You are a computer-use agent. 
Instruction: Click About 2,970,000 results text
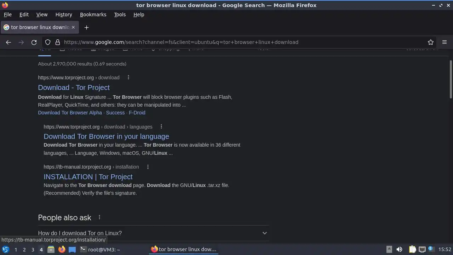(x=82, y=64)
